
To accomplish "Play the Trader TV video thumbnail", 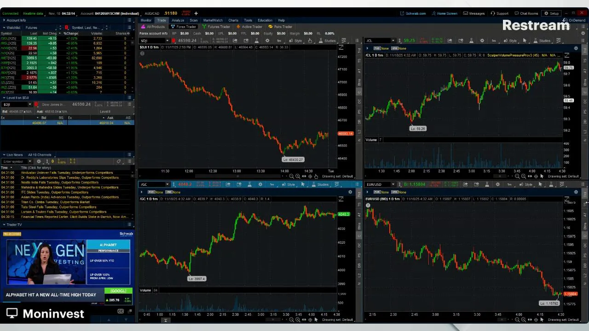I will coord(46,262).
